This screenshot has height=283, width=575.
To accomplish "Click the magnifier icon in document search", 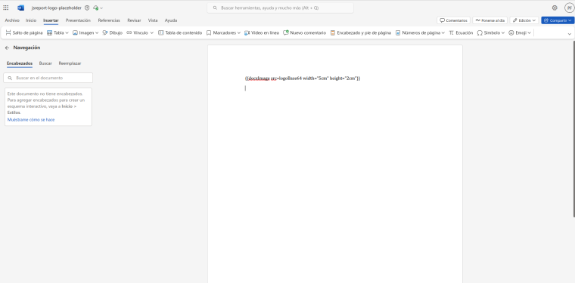I will click(x=10, y=78).
